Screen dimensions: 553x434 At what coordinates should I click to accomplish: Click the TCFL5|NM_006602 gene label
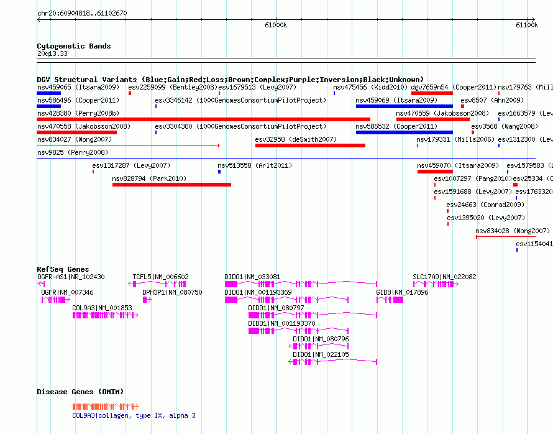pyautogui.click(x=160, y=277)
